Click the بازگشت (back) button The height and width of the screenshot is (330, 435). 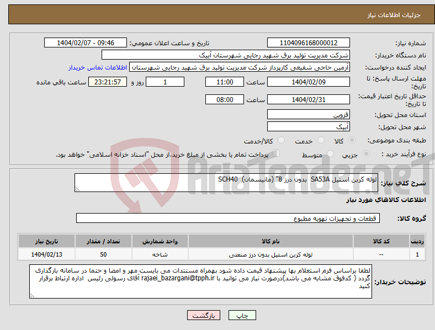point(204,315)
